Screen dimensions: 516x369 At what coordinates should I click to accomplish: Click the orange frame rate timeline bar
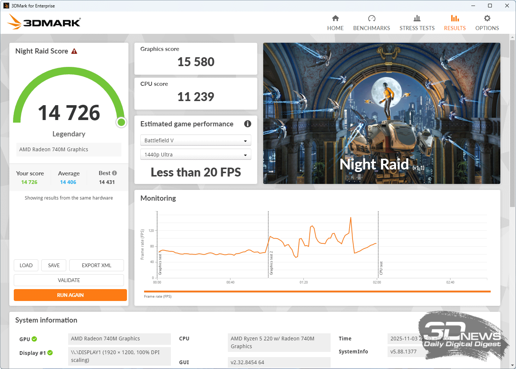point(317,292)
